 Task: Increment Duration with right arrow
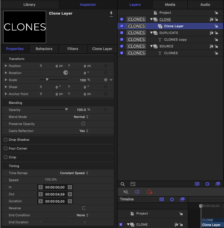coord(70,201)
